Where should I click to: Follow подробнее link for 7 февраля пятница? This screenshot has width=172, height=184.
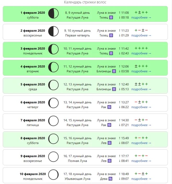coord(141,125)
